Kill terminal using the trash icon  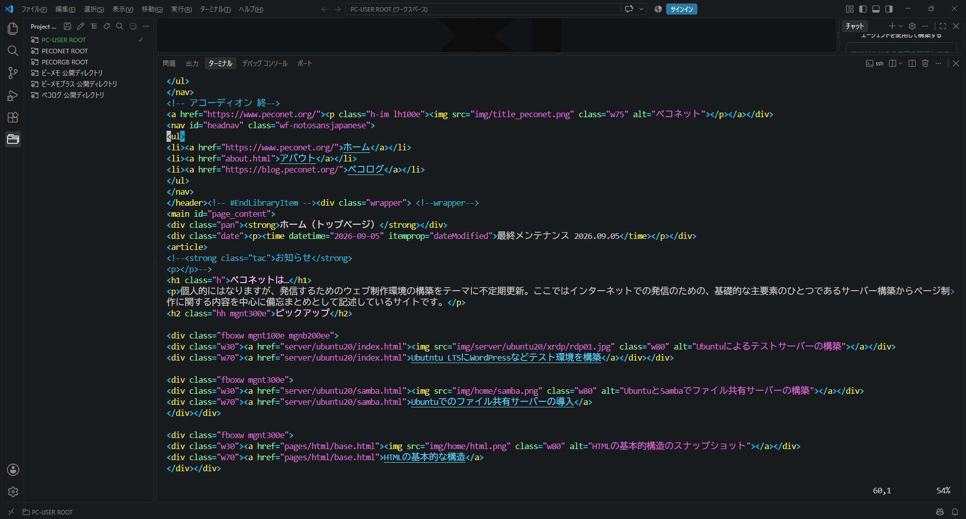(x=925, y=63)
